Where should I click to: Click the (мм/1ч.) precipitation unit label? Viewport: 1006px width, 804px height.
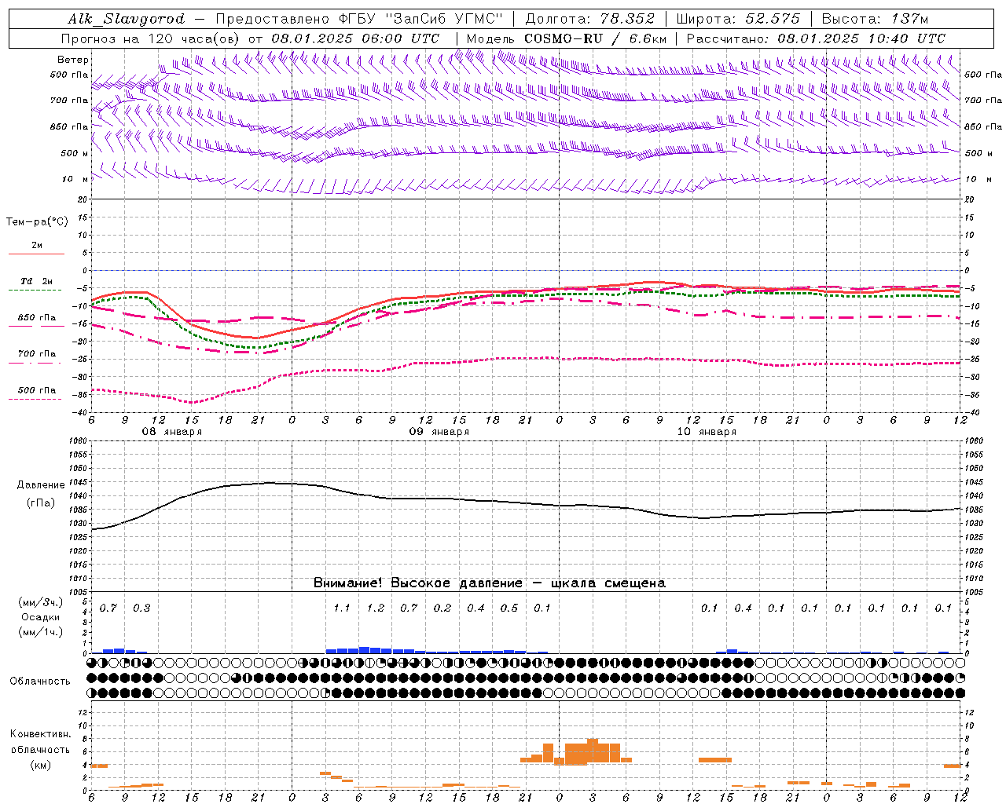(41, 632)
